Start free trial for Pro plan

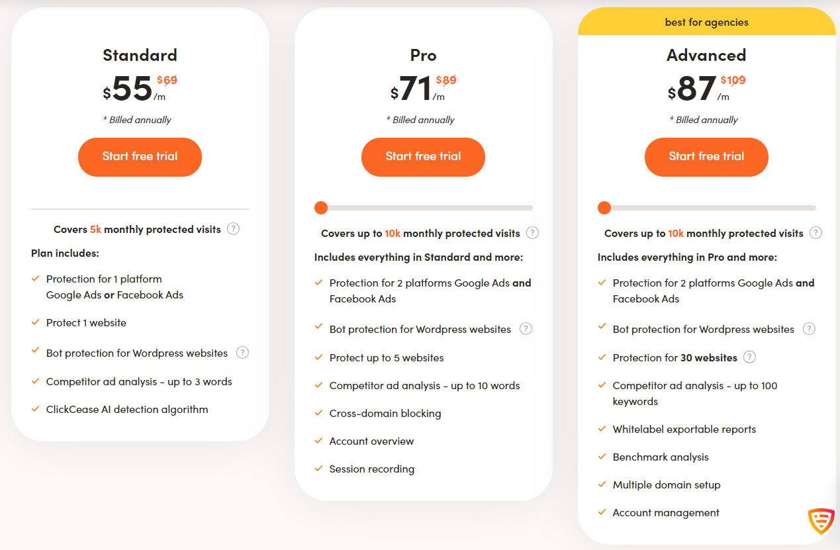[423, 157]
